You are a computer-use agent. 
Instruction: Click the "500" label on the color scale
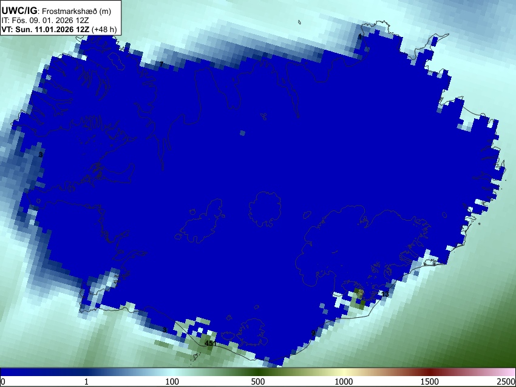tap(257, 382)
